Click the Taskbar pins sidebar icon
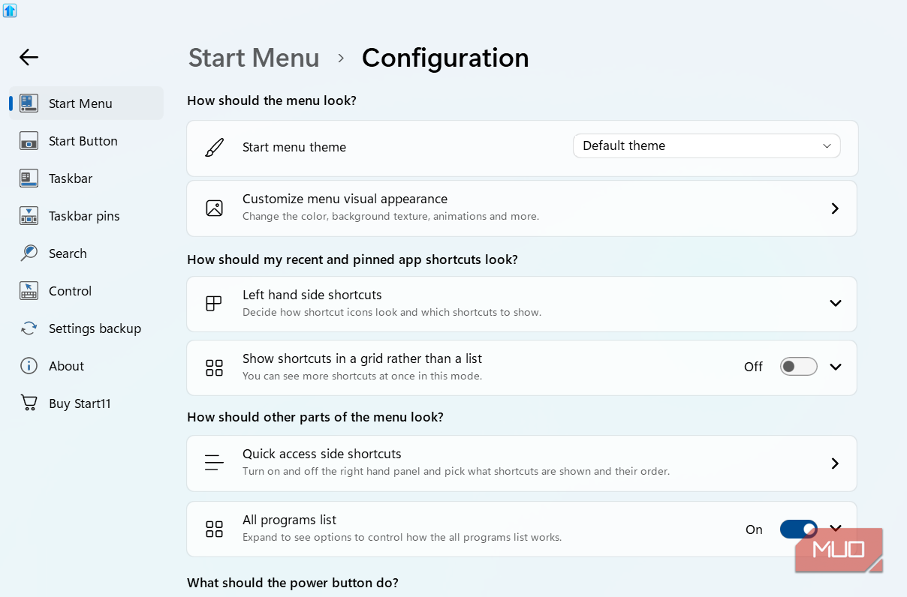Viewport: 907px width, 597px height. click(29, 216)
